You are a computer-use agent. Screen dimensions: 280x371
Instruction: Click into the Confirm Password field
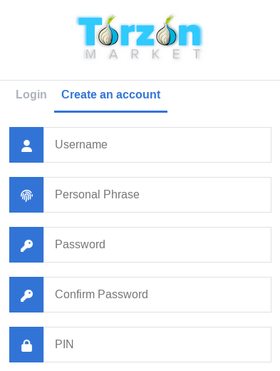coord(157,295)
